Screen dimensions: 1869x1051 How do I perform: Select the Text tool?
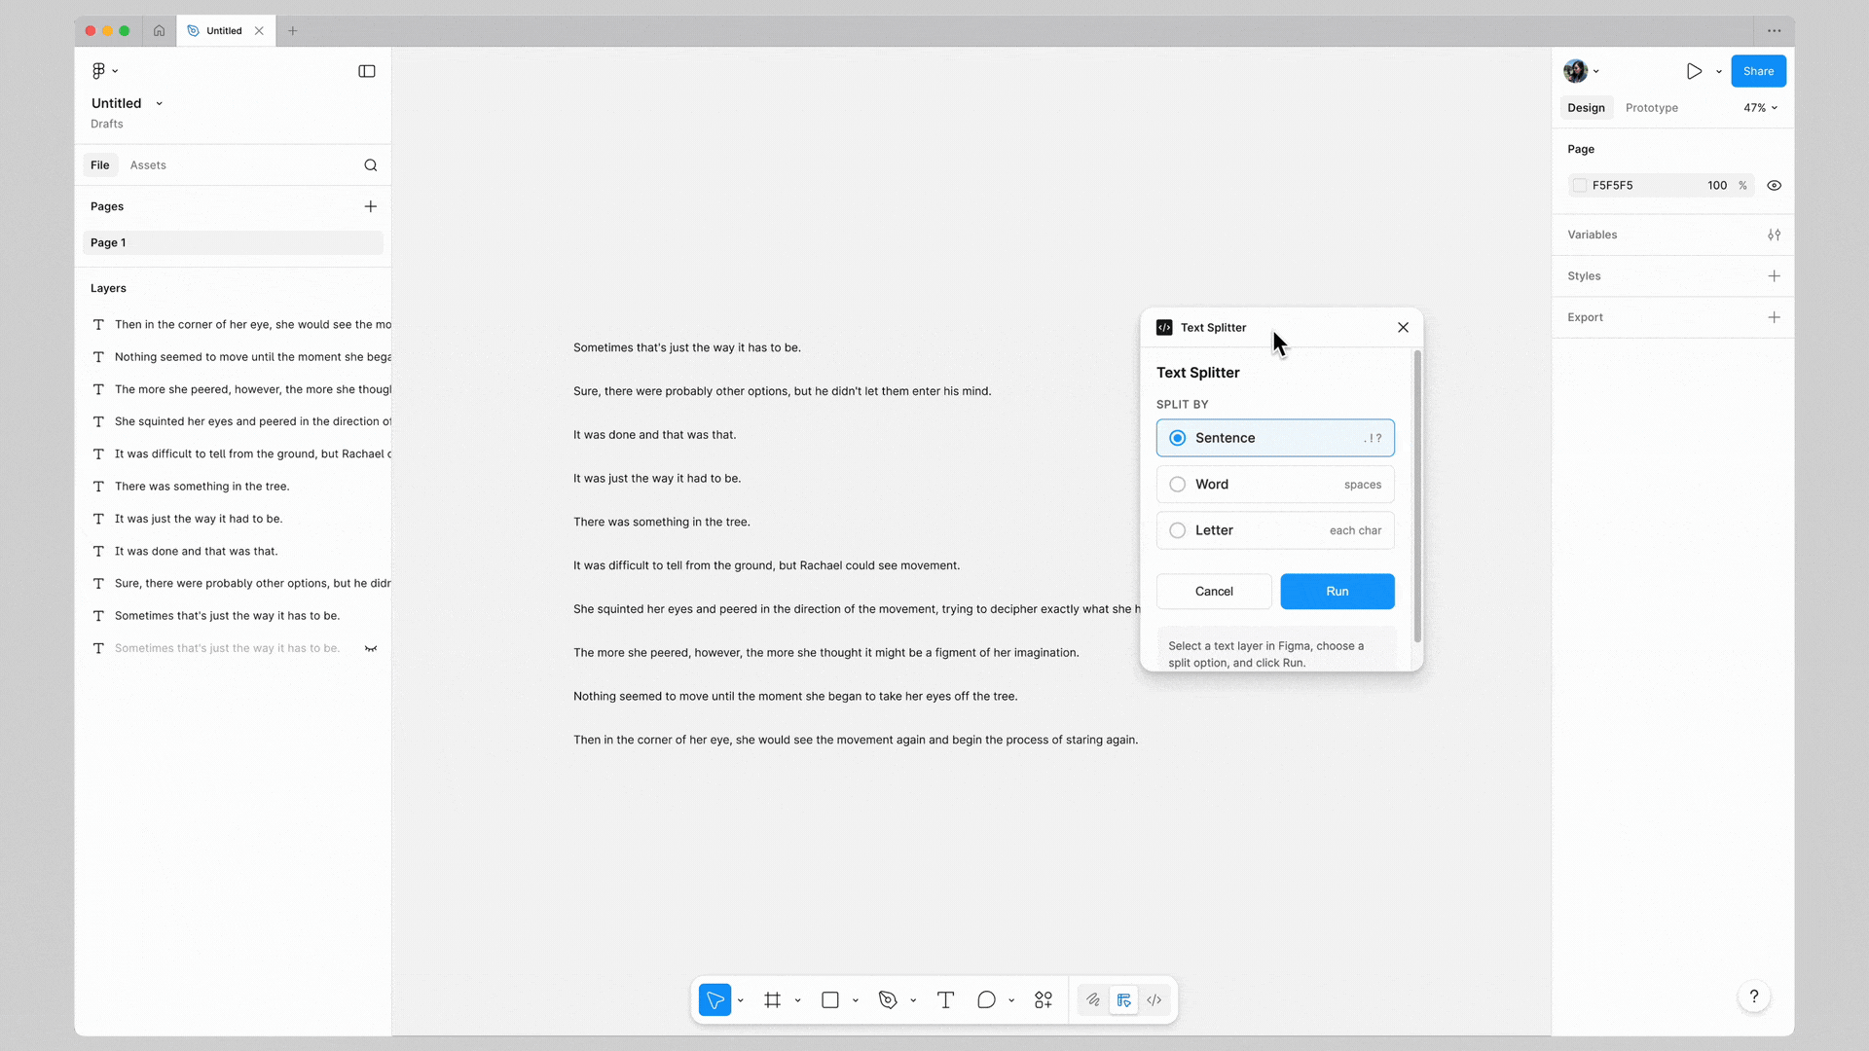point(945,999)
